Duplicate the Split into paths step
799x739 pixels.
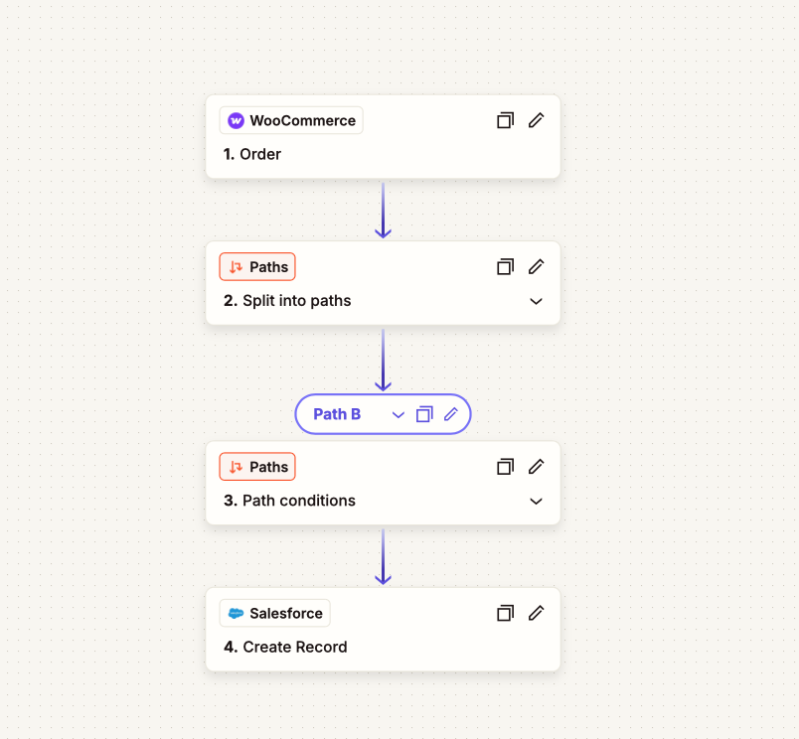[x=505, y=267]
